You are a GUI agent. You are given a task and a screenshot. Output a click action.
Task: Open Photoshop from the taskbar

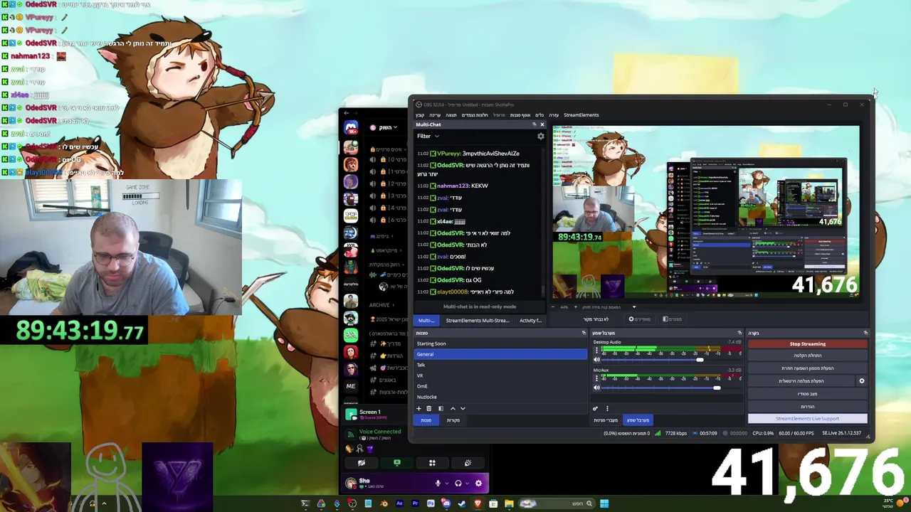[x=431, y=503]
